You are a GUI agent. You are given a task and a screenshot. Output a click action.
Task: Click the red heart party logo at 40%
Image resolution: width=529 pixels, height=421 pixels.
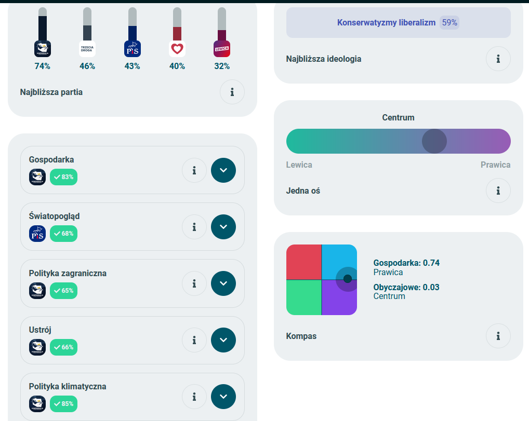pyautogui.click(x=177, y=49)
